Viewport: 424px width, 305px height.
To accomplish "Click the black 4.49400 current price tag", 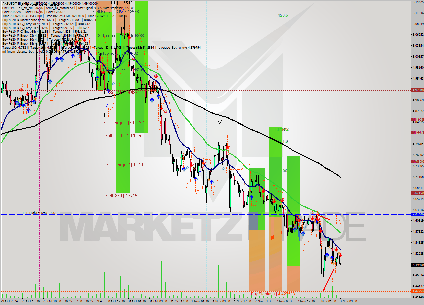I will tap(417, 265).
